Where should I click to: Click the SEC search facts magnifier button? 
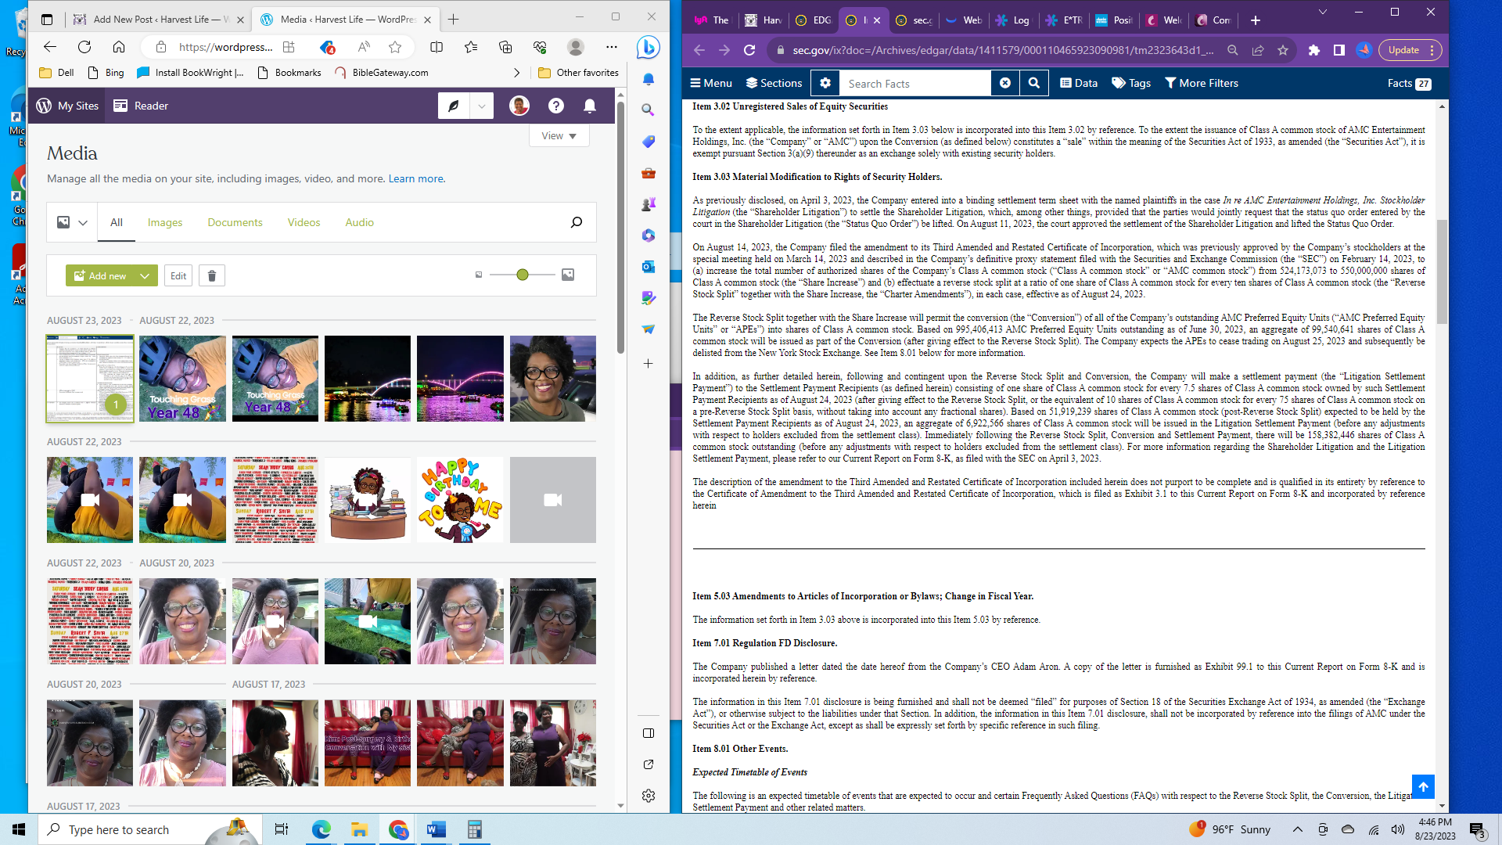pyautogui.click(x=1033, y=83)
